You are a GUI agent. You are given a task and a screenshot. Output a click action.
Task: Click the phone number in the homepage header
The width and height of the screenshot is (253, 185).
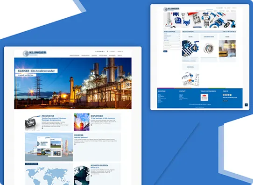(100, 51)
